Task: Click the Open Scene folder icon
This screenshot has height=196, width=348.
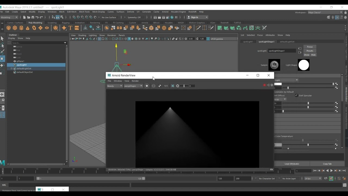Action: 29,17
